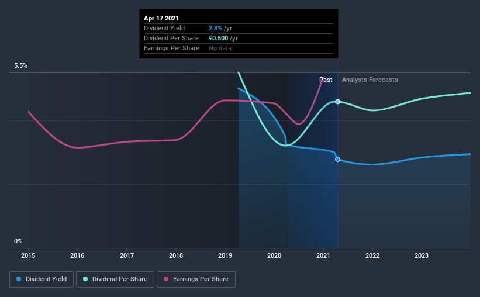Click the Past label on chart
Image resolution: width=480 pixels, height=297 pixels.
pyautogui.click(x=326, y=80)
